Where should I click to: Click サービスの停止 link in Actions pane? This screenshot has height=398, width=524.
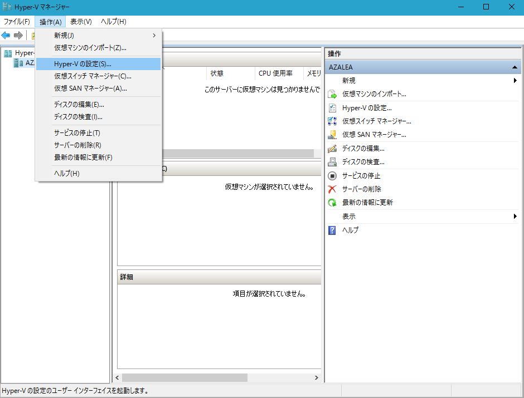(x=361, y=176)
